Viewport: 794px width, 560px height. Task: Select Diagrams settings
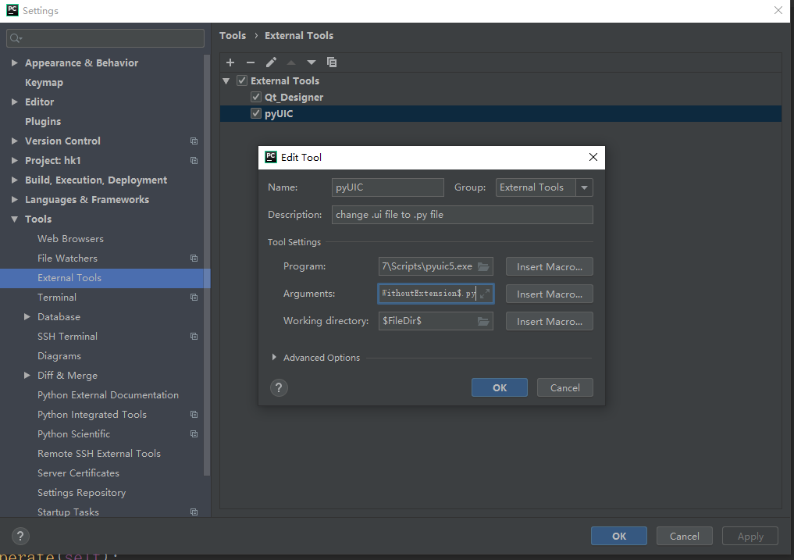click(x=59, y=356)
